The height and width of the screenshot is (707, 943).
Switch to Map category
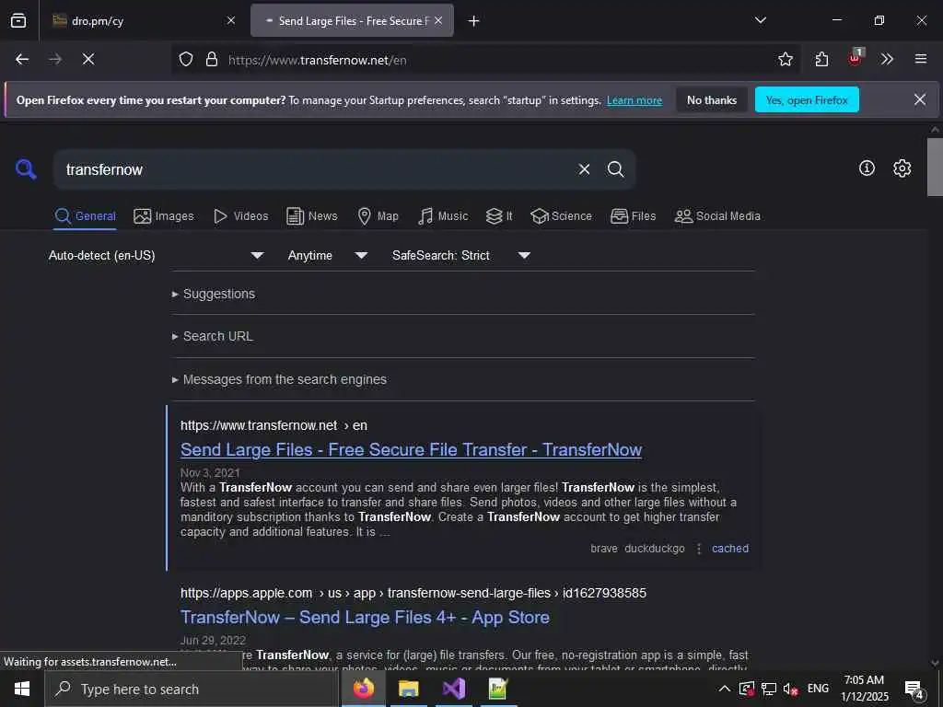point(378,216)
